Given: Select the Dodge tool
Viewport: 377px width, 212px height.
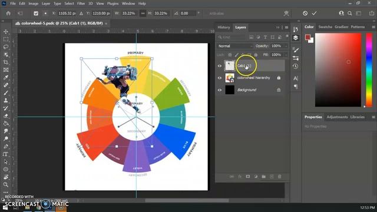Looking at the screenshot, I should [6, 139].
